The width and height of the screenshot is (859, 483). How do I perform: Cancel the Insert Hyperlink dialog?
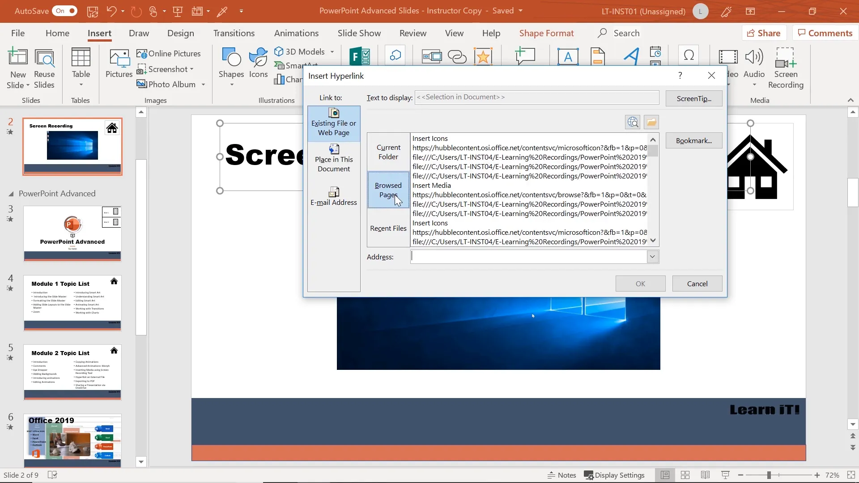[697, 284]
